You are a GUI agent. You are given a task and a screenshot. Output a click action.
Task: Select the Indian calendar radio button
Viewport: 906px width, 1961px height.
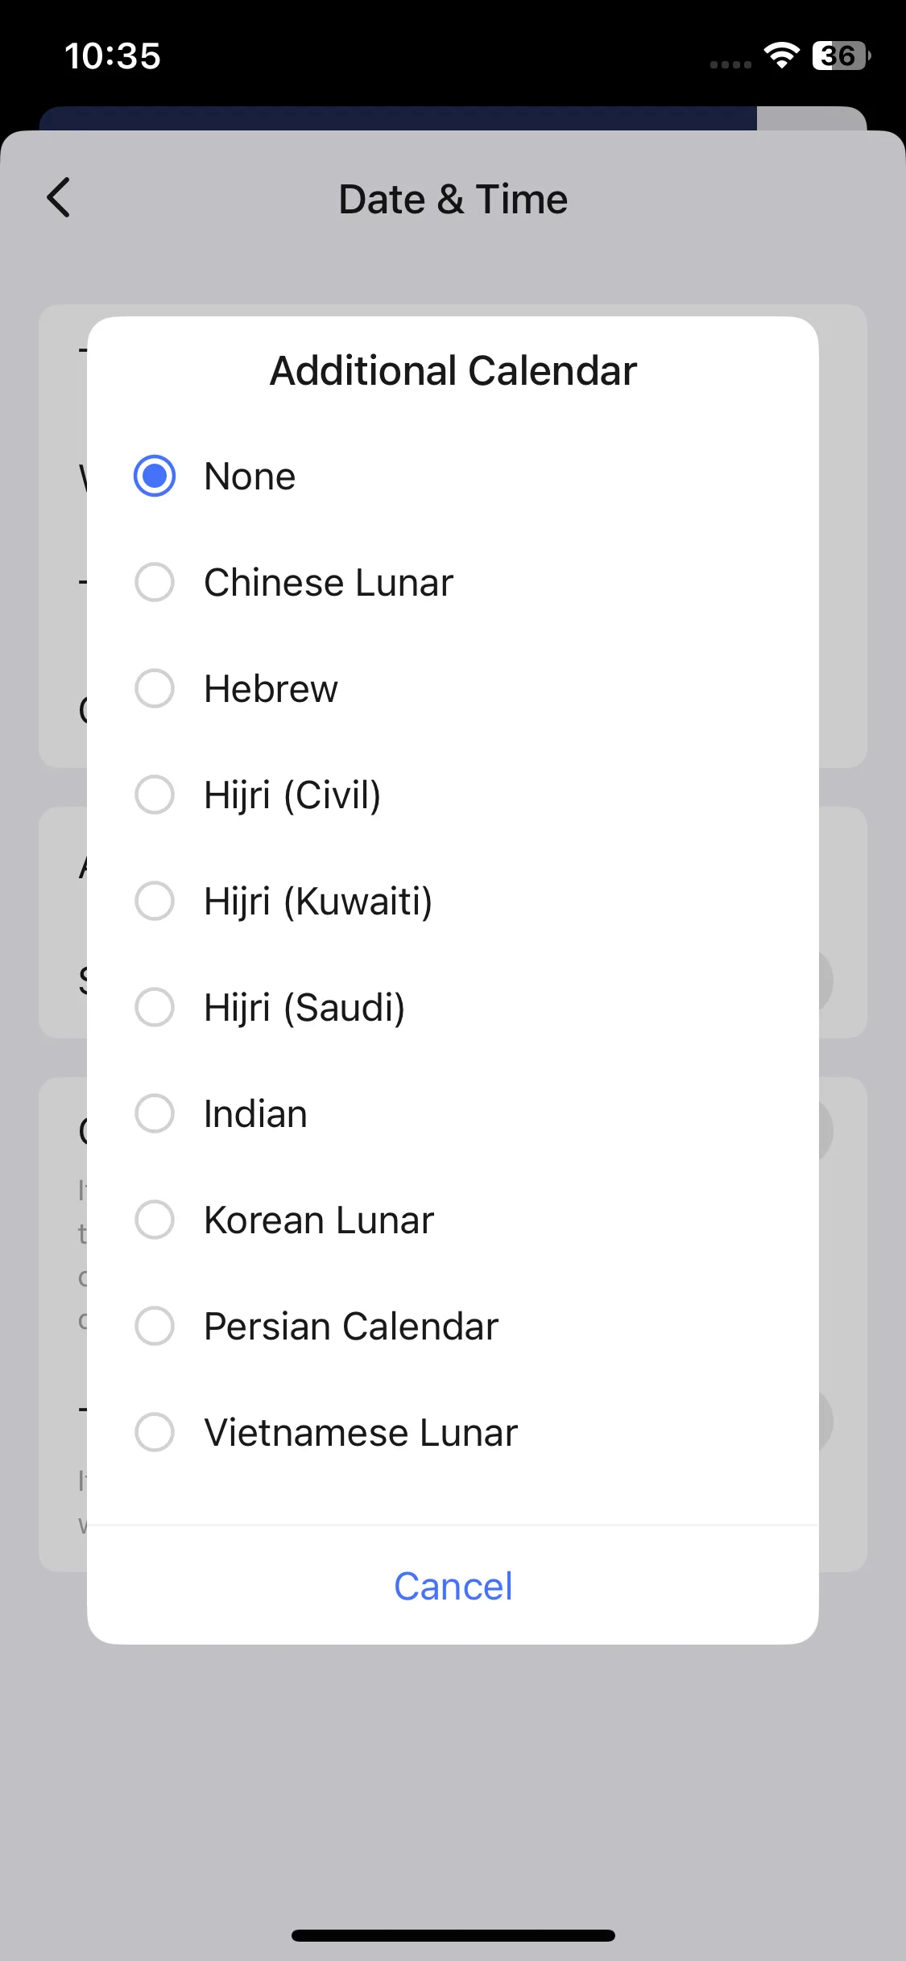(155, 1113)
